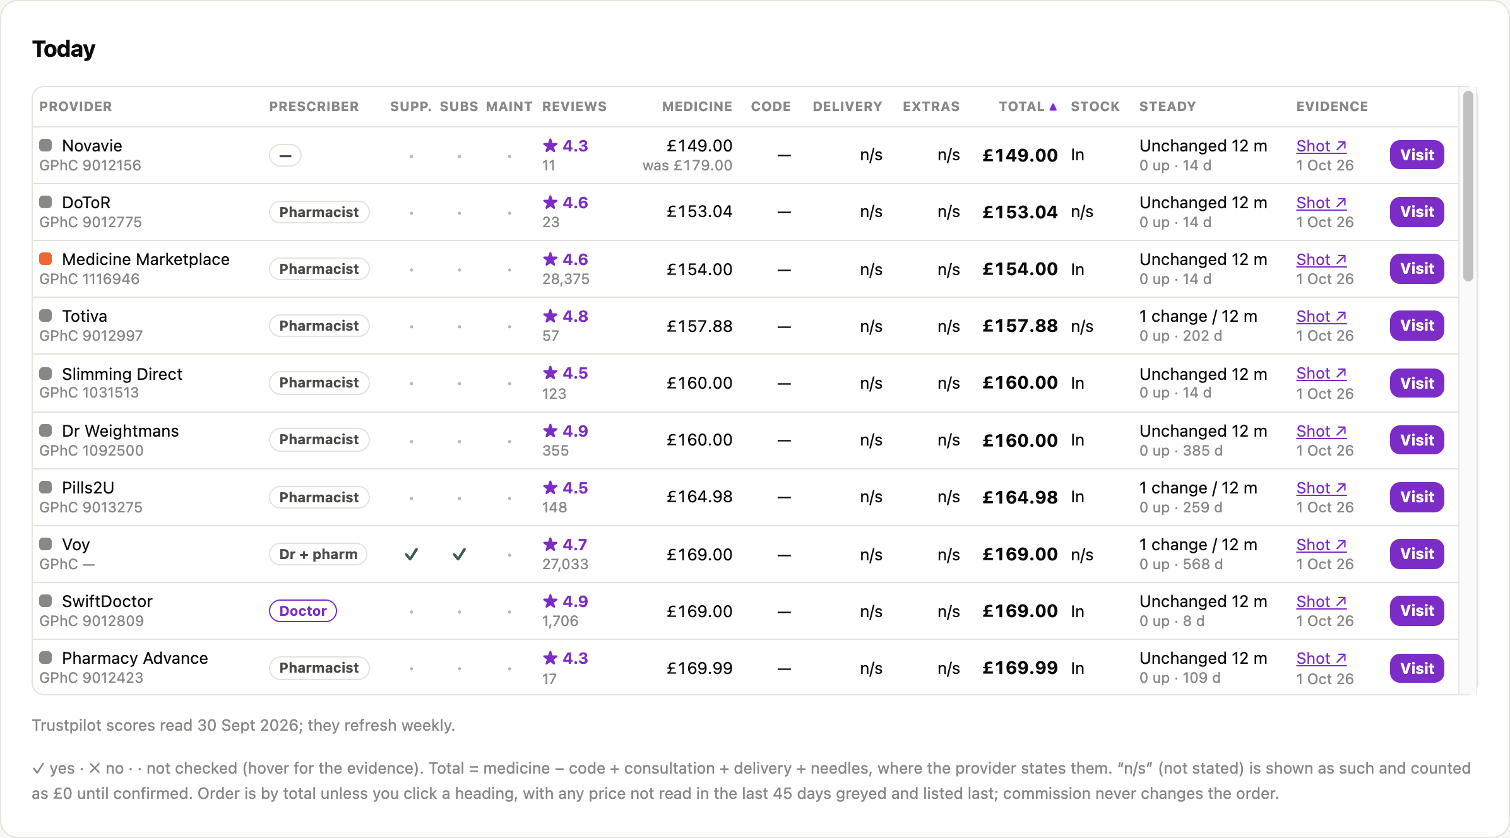Click the Doctor prescriber badge for SwiftDoctor

(x=303, y=611)
